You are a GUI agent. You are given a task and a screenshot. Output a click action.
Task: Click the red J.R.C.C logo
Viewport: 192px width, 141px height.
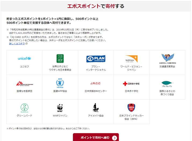pos(95,83)
